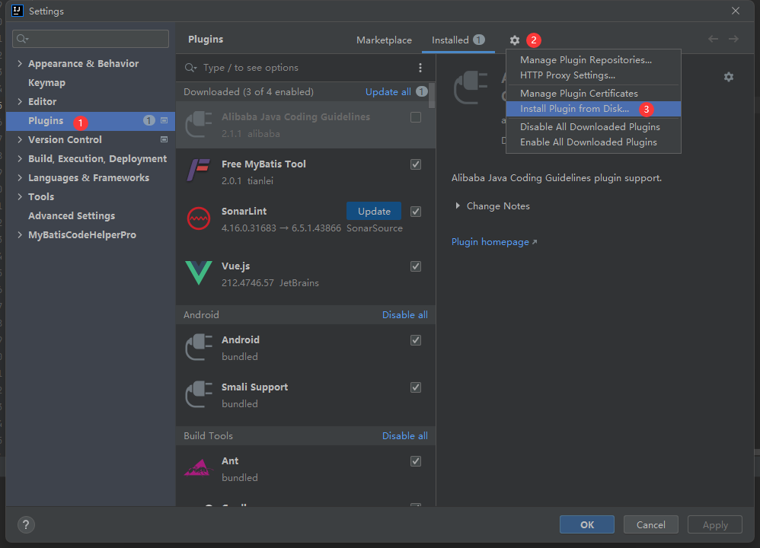Click the Apply button
This screenshot has height=548, width=760.
coord(715,524)
